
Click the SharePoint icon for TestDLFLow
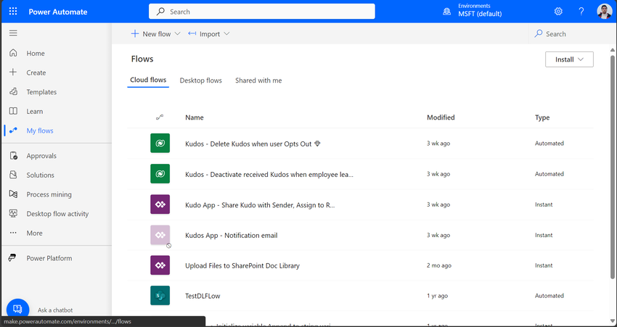(160, 296)
